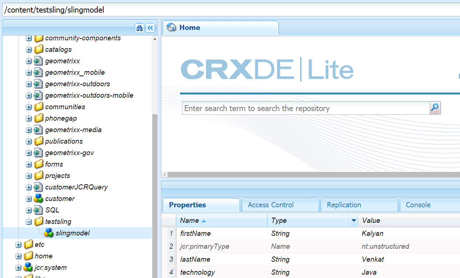Expand the jcr:system node

point(19,268)
